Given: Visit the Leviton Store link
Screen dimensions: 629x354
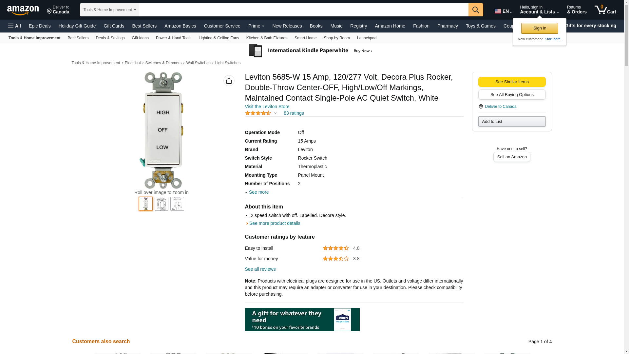Looking at the screenshot, I should point(267,107).
